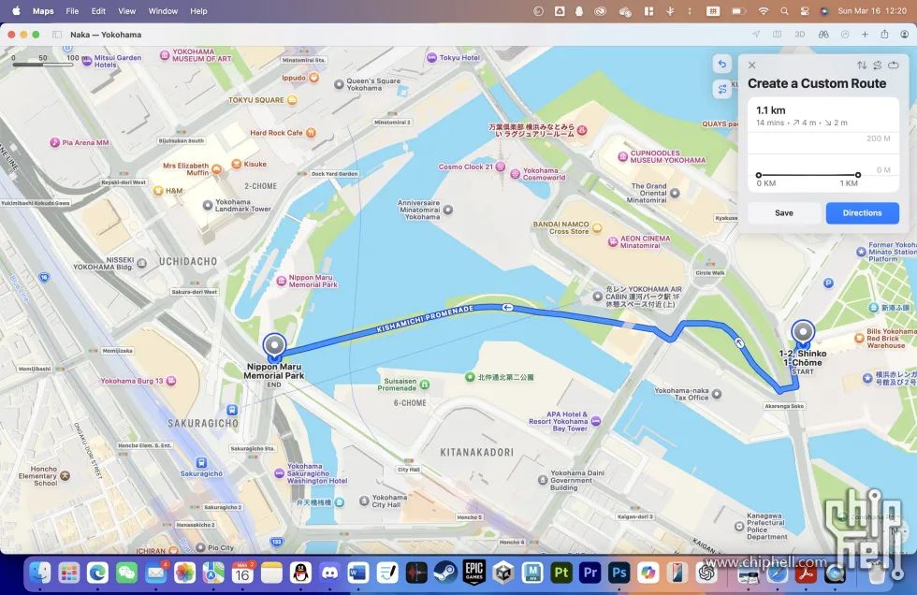Select the Nippon Maru Memorial Park END pin
The height and width of the screenshot is (595, 917).
pos(274,346)
